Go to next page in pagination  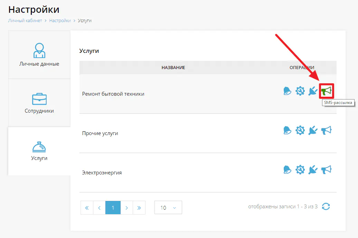coord(127,208)
